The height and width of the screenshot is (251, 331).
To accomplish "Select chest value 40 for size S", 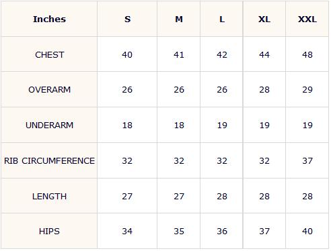I will point(127,55).
